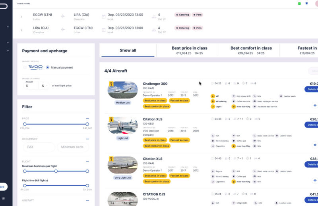
Task: Click the trophy badge on Citation XLS (OE-GAA)
Action: (x=111, y=159)
